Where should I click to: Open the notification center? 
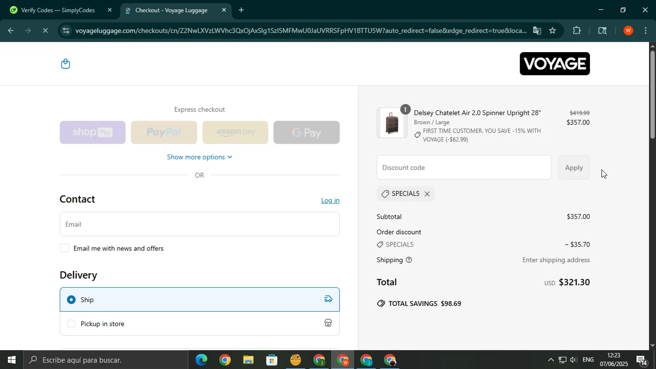[642, 360]
